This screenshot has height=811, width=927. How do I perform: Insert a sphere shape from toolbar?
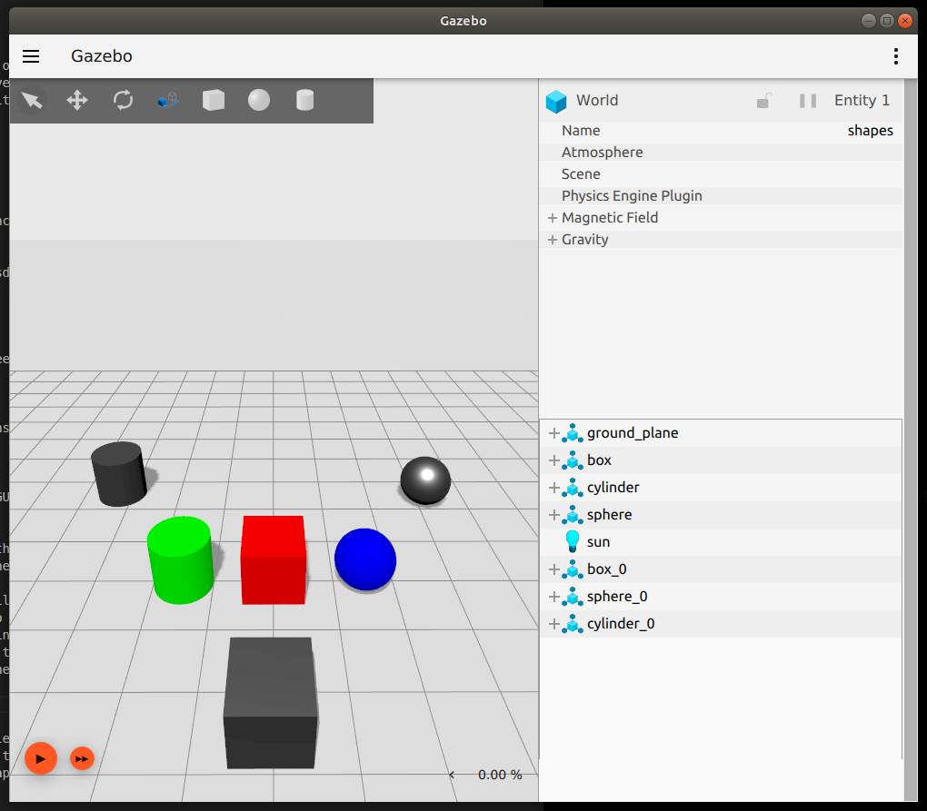pyautogui.click(x=259, y=101)
